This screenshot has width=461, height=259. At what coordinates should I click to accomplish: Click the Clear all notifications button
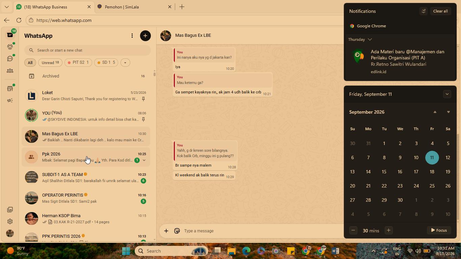440,11
